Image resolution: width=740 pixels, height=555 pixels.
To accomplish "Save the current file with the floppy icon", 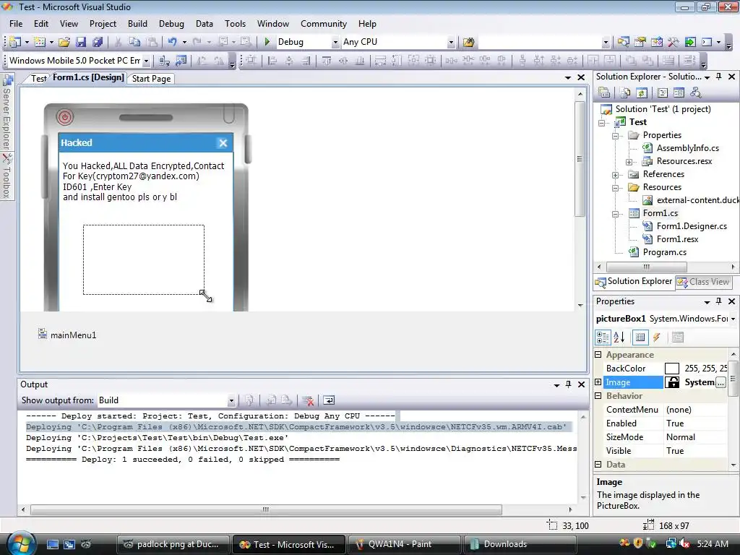I will tap(81, 42).
